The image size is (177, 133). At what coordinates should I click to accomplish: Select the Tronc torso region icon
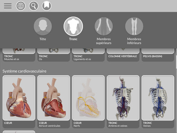click(x=73, y=26)
